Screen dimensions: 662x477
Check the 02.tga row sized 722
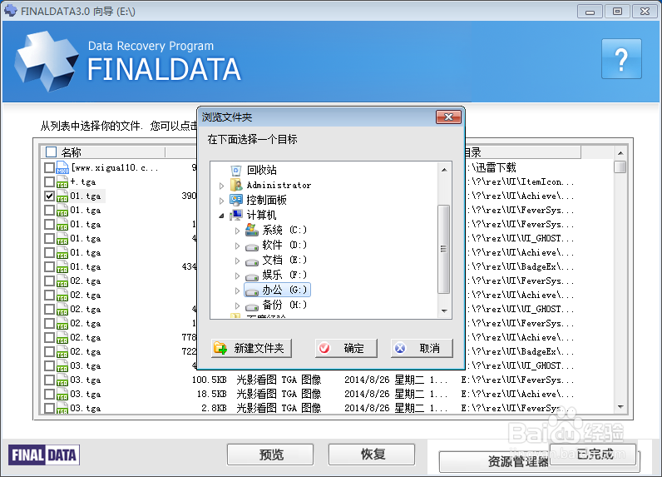click(49, 351)
